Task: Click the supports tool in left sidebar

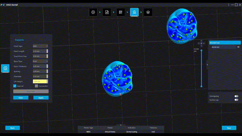Action: pos(5,68)
